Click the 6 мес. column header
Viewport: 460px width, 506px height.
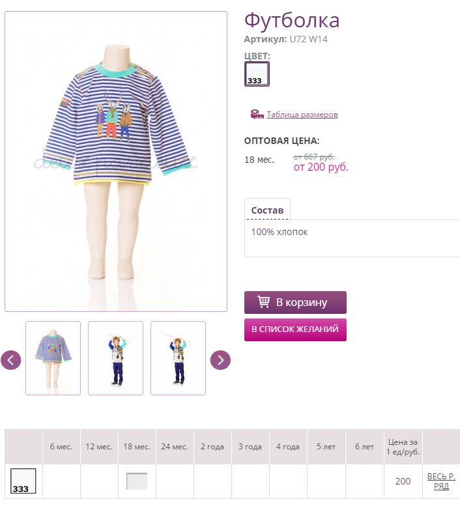[61, 447]
